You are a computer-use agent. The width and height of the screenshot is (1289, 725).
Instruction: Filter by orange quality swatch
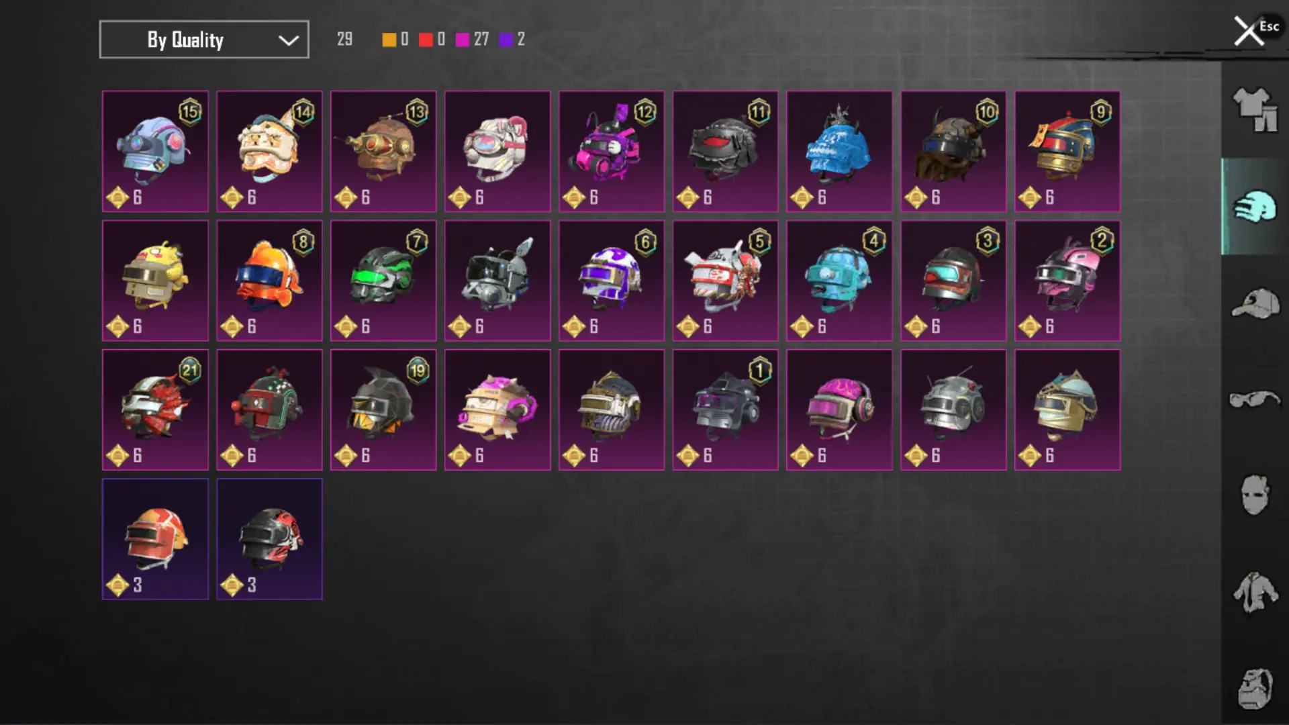point(389,40)
